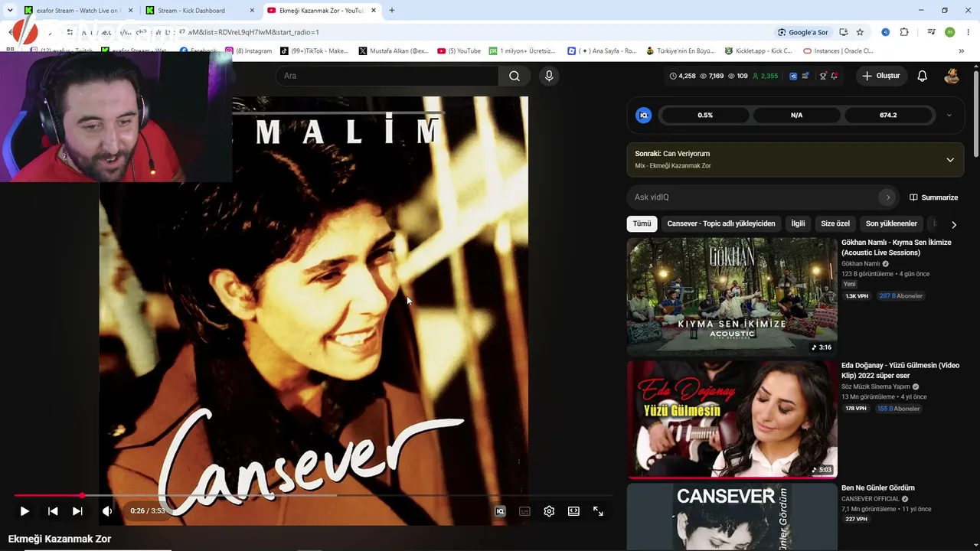The image size is (980, 551).
Task: Open the '(5) YouTube' bookmark
Action: tap(459, 51)
